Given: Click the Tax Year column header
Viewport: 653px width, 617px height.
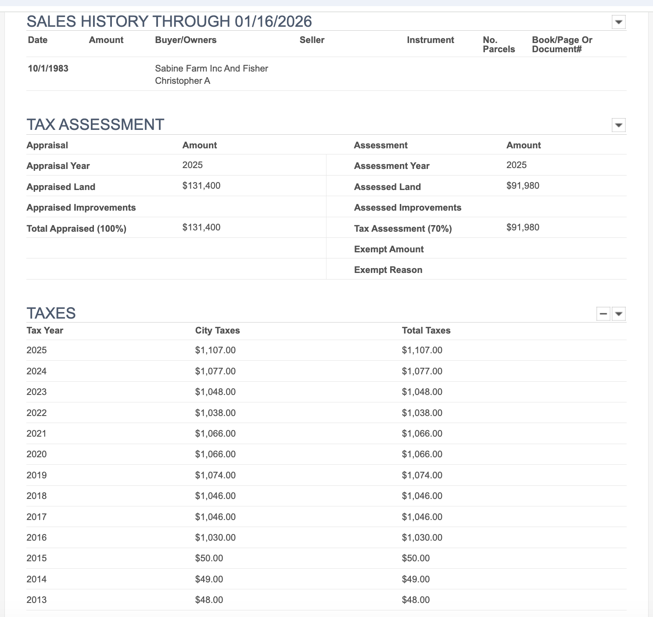Looking at the screenshot, I should (x=45, y=330).
